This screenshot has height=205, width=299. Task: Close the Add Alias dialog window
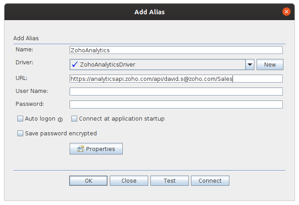(285, 12)
